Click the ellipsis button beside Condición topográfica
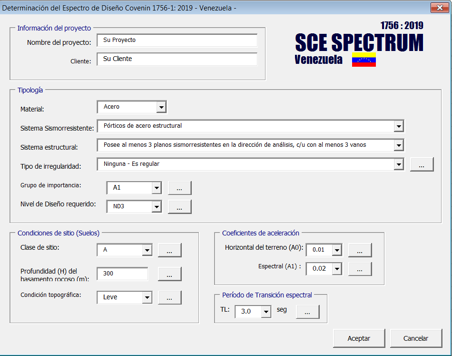 coord(170,298)
